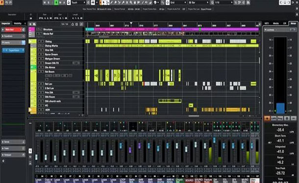Screen dimensions: 299x183
Task: Solo the Xtra DIA track
Action: coord(43,50)
